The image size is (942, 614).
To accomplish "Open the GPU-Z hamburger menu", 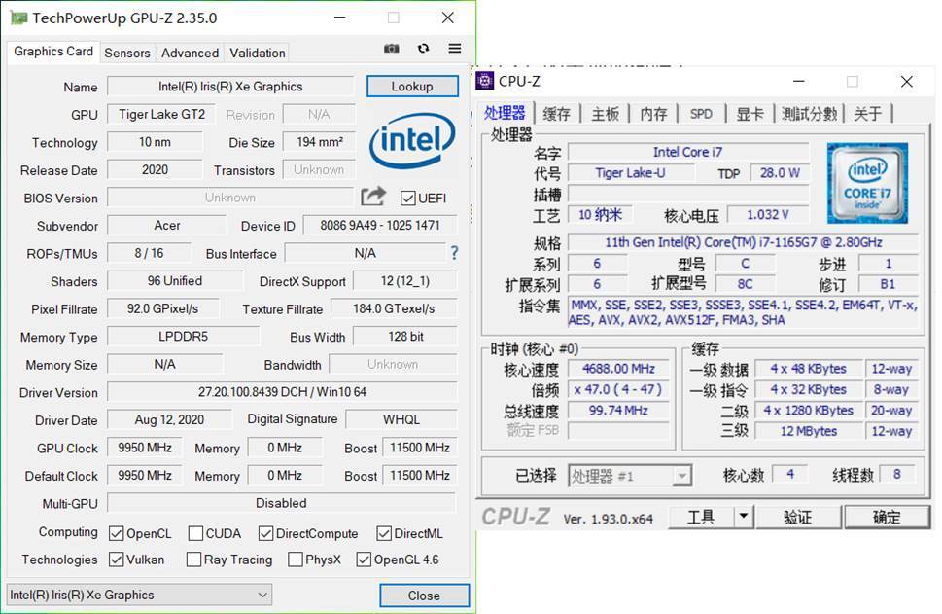I will pyautogui.click(x=455, y=48).
